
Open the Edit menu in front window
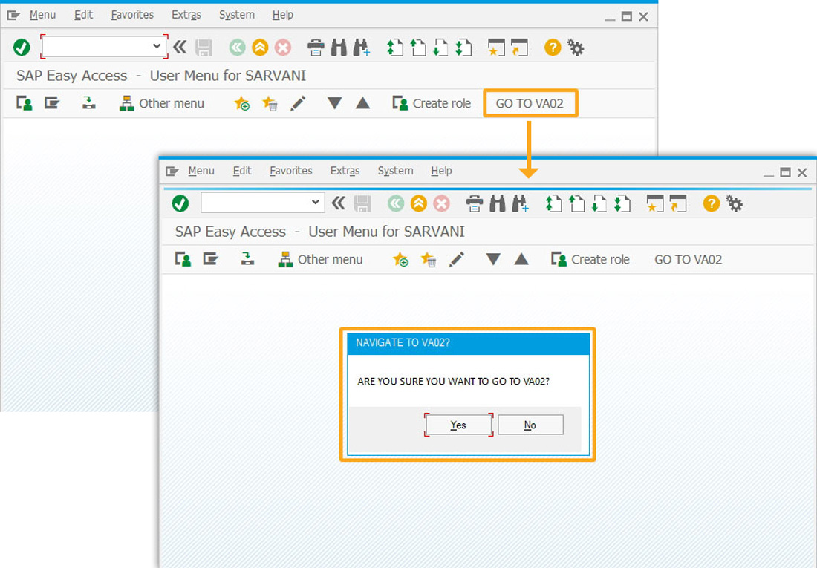pos(242,171)
